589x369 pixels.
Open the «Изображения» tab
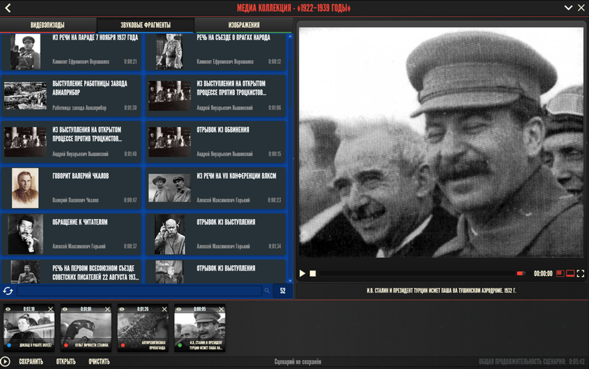[x=244, y=25]
